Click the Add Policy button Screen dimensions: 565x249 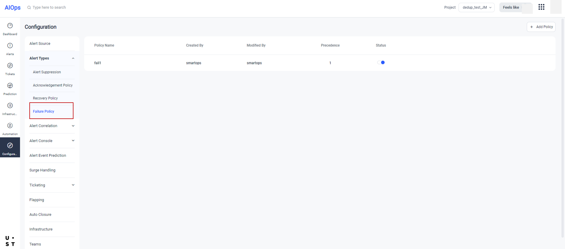pyautogui.click(x=541, y=27)
